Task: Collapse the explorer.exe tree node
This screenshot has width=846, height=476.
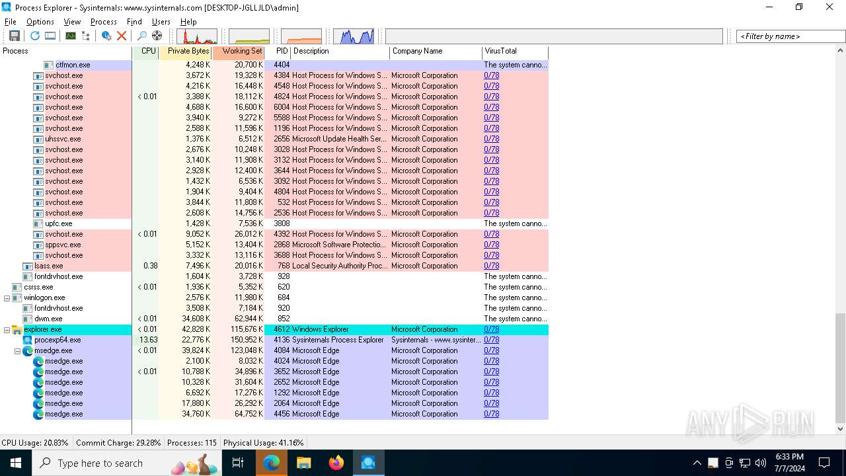Action: point(7,329)
